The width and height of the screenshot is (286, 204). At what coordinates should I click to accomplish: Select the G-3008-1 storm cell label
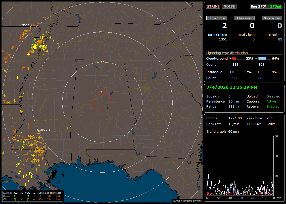44,130
